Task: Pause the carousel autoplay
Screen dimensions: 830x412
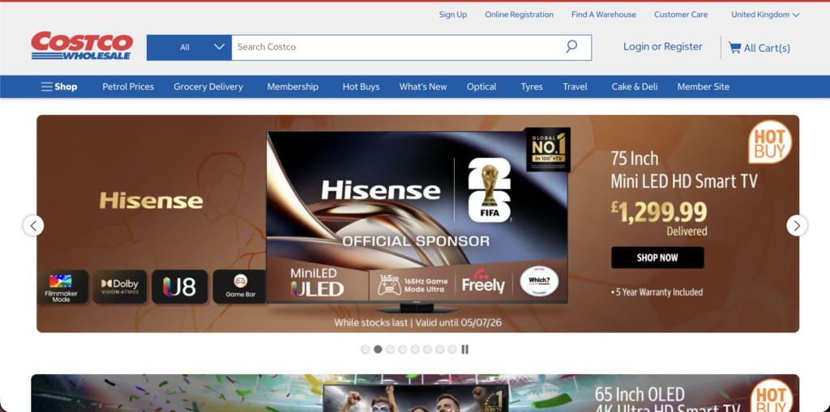Action: 464,350
